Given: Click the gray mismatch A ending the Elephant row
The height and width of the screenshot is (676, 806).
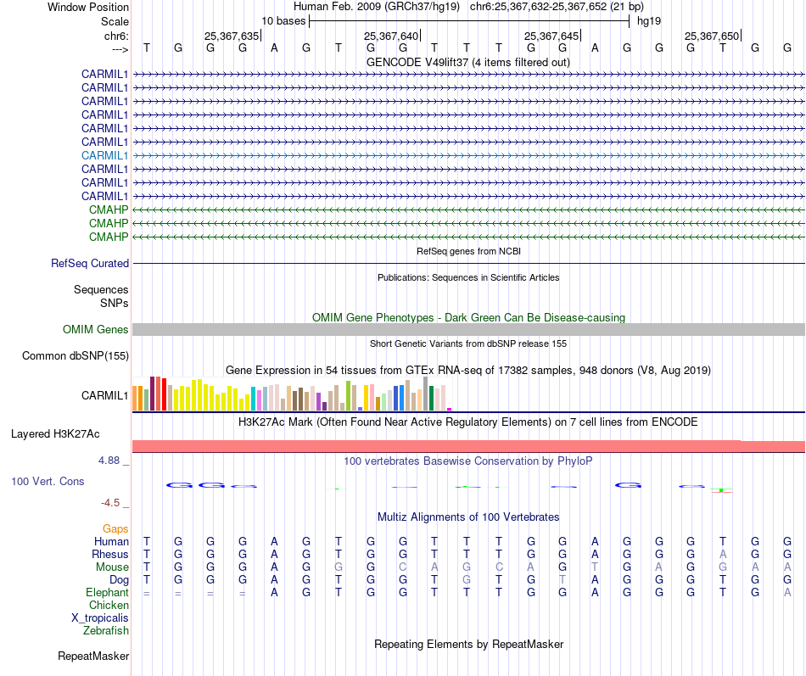Looking at the screenshot, I should click(787, 592).
